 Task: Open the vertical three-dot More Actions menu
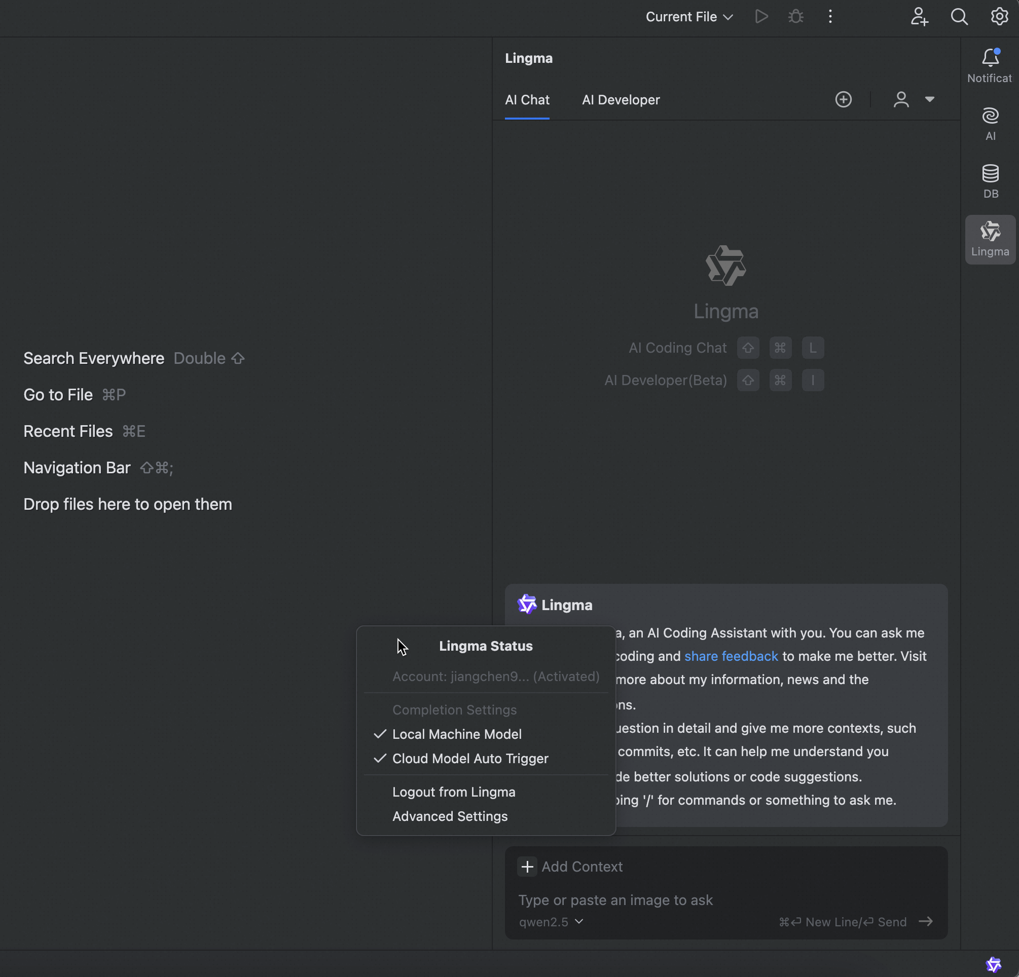[830, 17]
